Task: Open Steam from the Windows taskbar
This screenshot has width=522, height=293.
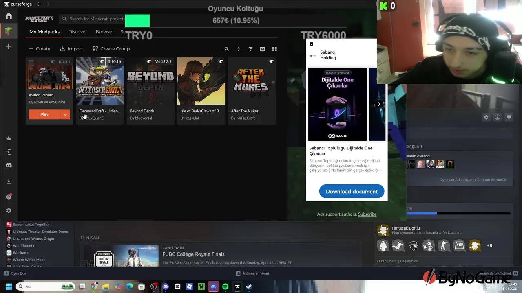Action: click(x=249, y=286)
